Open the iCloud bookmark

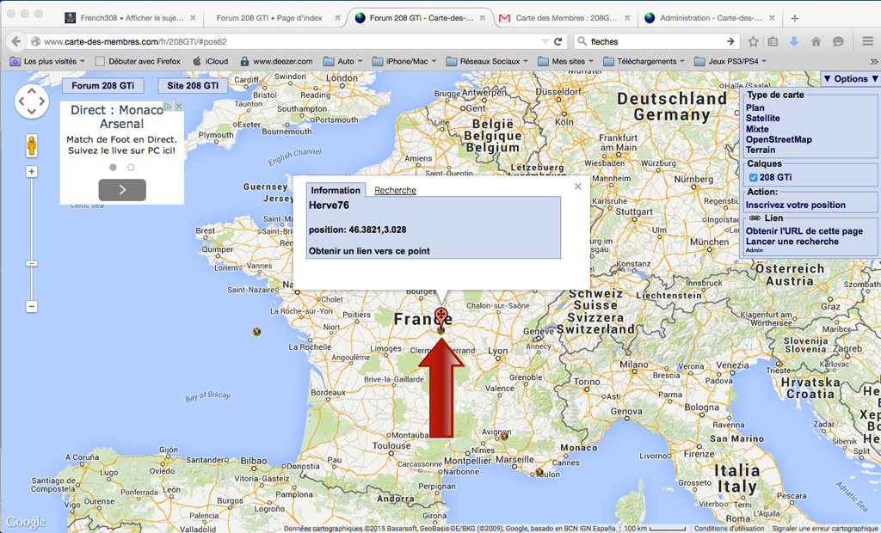point(211,61)
